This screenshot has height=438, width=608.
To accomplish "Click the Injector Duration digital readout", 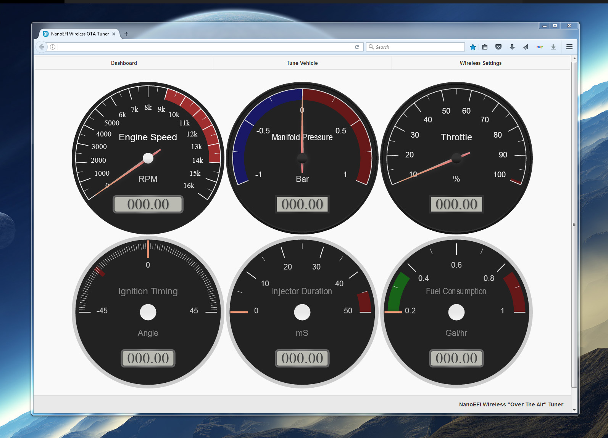I will [x=302, y=358].
